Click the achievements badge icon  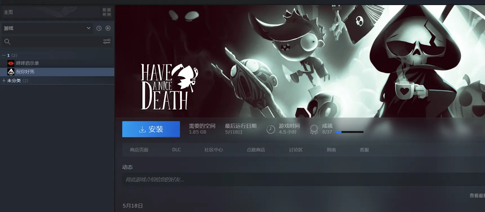click(x=314, y=129)
